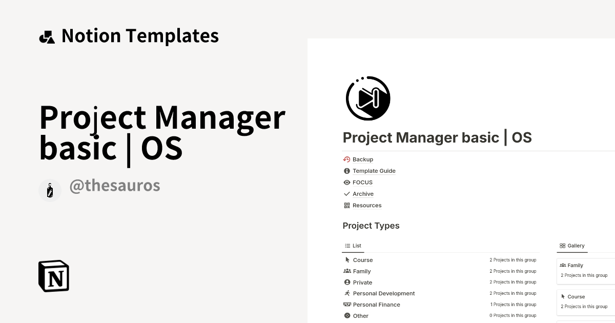Click the page's play-button cover icon
This screenshot has width=615, height=323.
[x=368, y=98]
